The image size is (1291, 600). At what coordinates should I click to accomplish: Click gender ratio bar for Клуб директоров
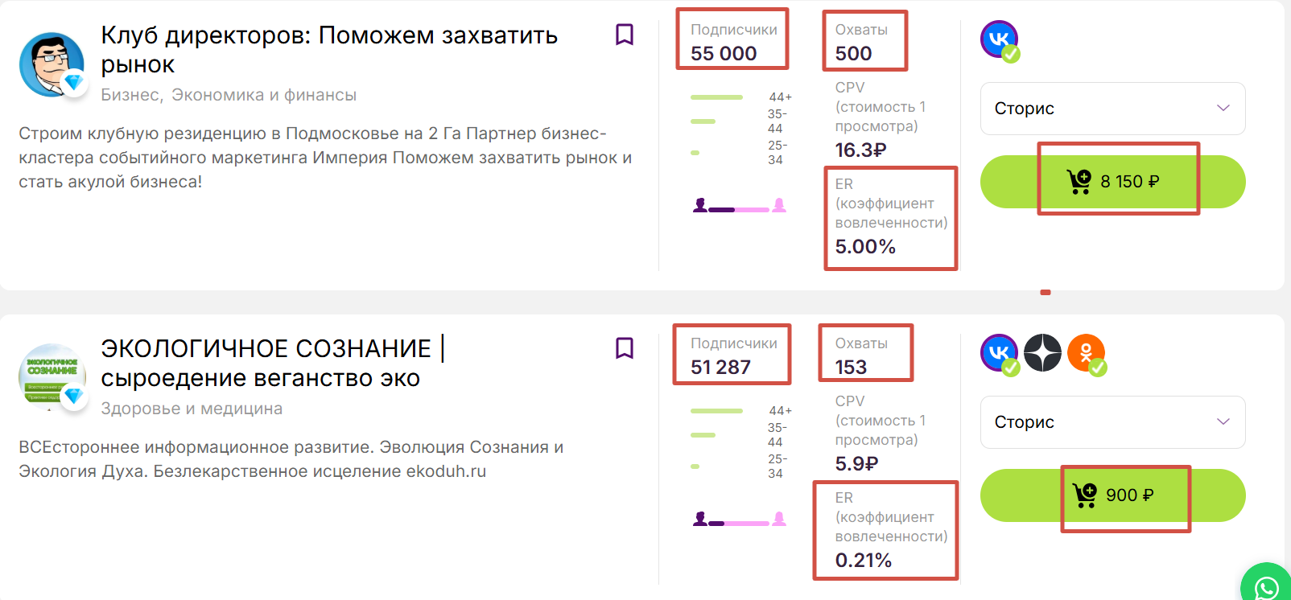pyautogui.click(x=739, y=208)
